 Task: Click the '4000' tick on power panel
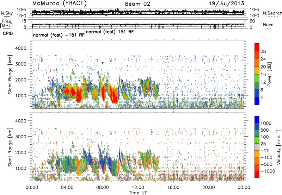click(20, 48)
